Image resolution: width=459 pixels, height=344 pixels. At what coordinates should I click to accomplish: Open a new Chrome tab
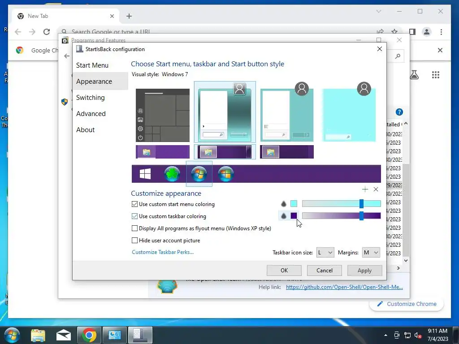(x=129, y=16)
